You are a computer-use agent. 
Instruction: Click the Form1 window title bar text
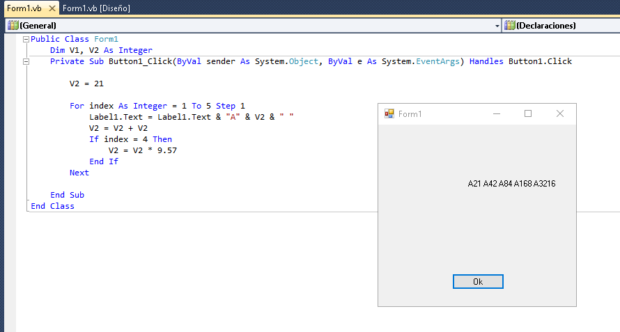tap(410, 114)
